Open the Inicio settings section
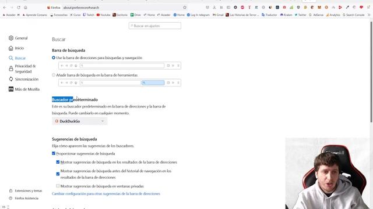The height and width of the screenshot is (209, 373). click(16, 48)
